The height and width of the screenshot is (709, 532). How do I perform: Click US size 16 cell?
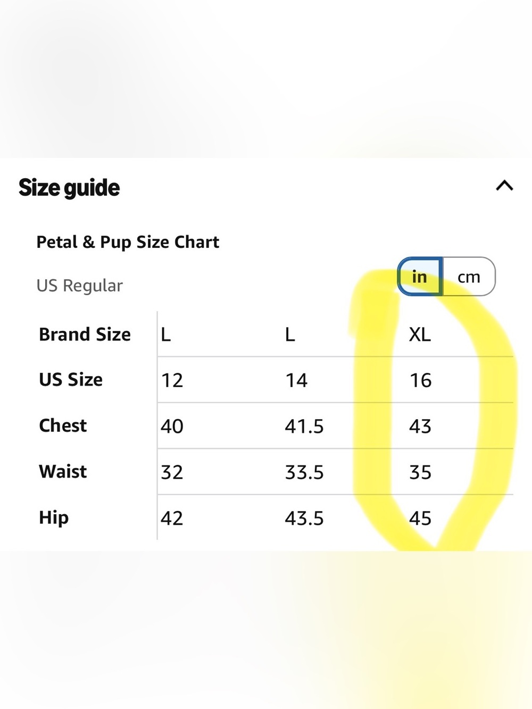coord(420,380)
